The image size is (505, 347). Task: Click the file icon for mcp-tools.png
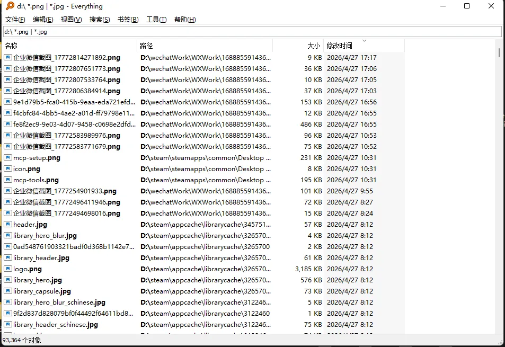point(8,180)
